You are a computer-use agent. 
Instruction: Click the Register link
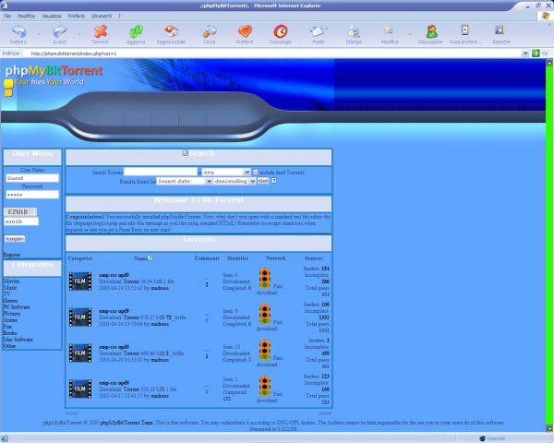(x=11, y=254)
